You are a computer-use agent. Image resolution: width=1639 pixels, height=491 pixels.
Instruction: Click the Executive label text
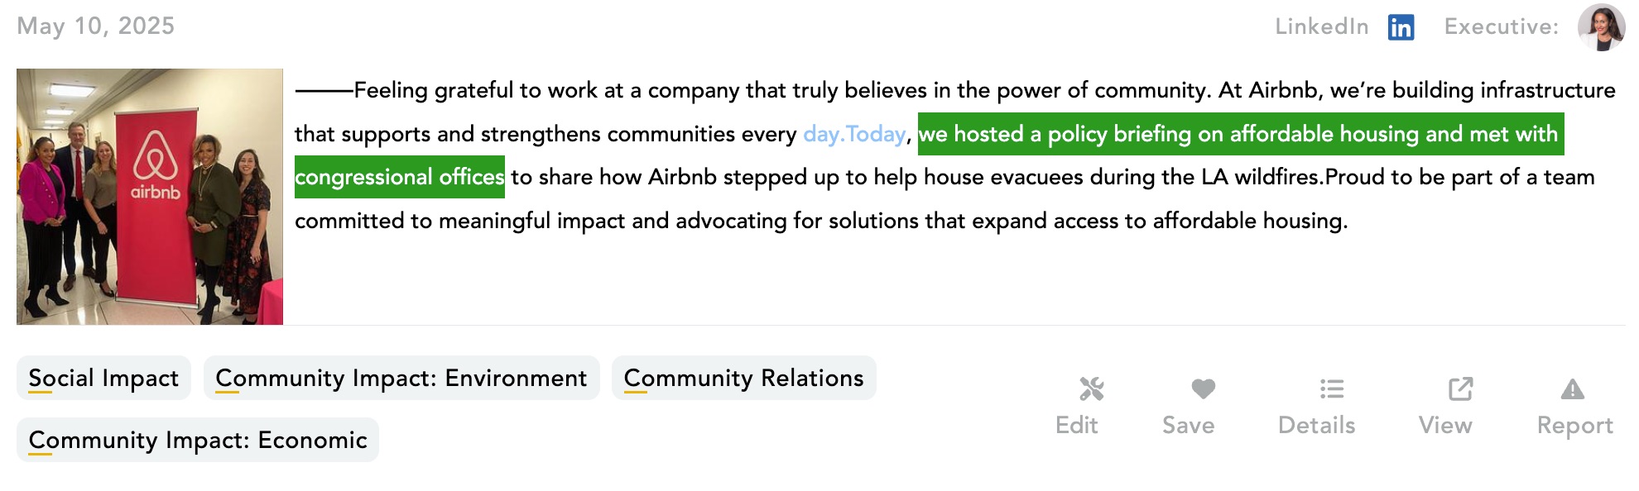(x=1501, y=27)
